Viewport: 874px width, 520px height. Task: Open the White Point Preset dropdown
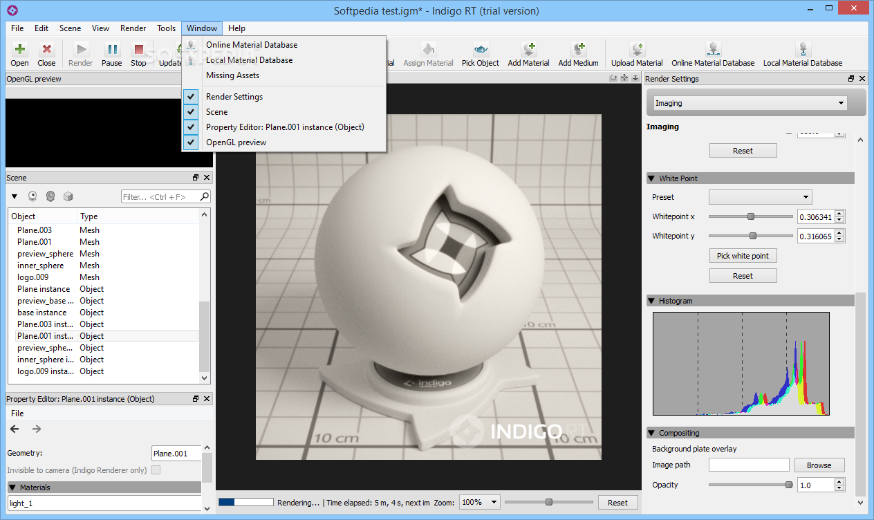pos(761,197)
